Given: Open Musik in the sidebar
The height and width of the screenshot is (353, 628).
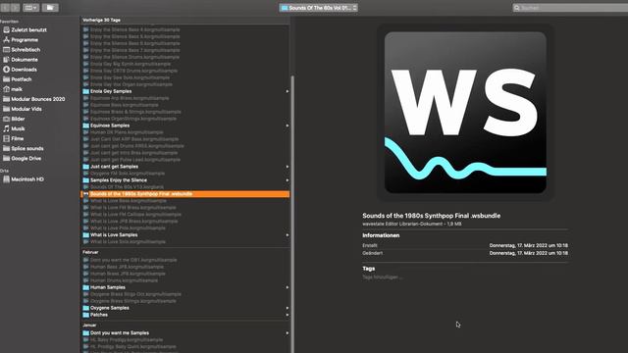Looking at the screenshot, I should (x=14, y=128).
